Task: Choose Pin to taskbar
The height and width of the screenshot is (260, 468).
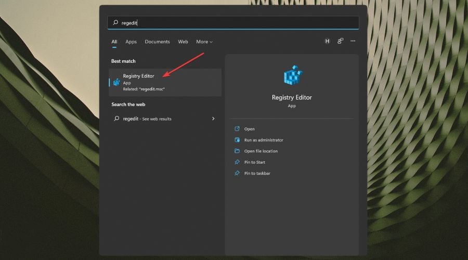Action: [x=257, y=173]
